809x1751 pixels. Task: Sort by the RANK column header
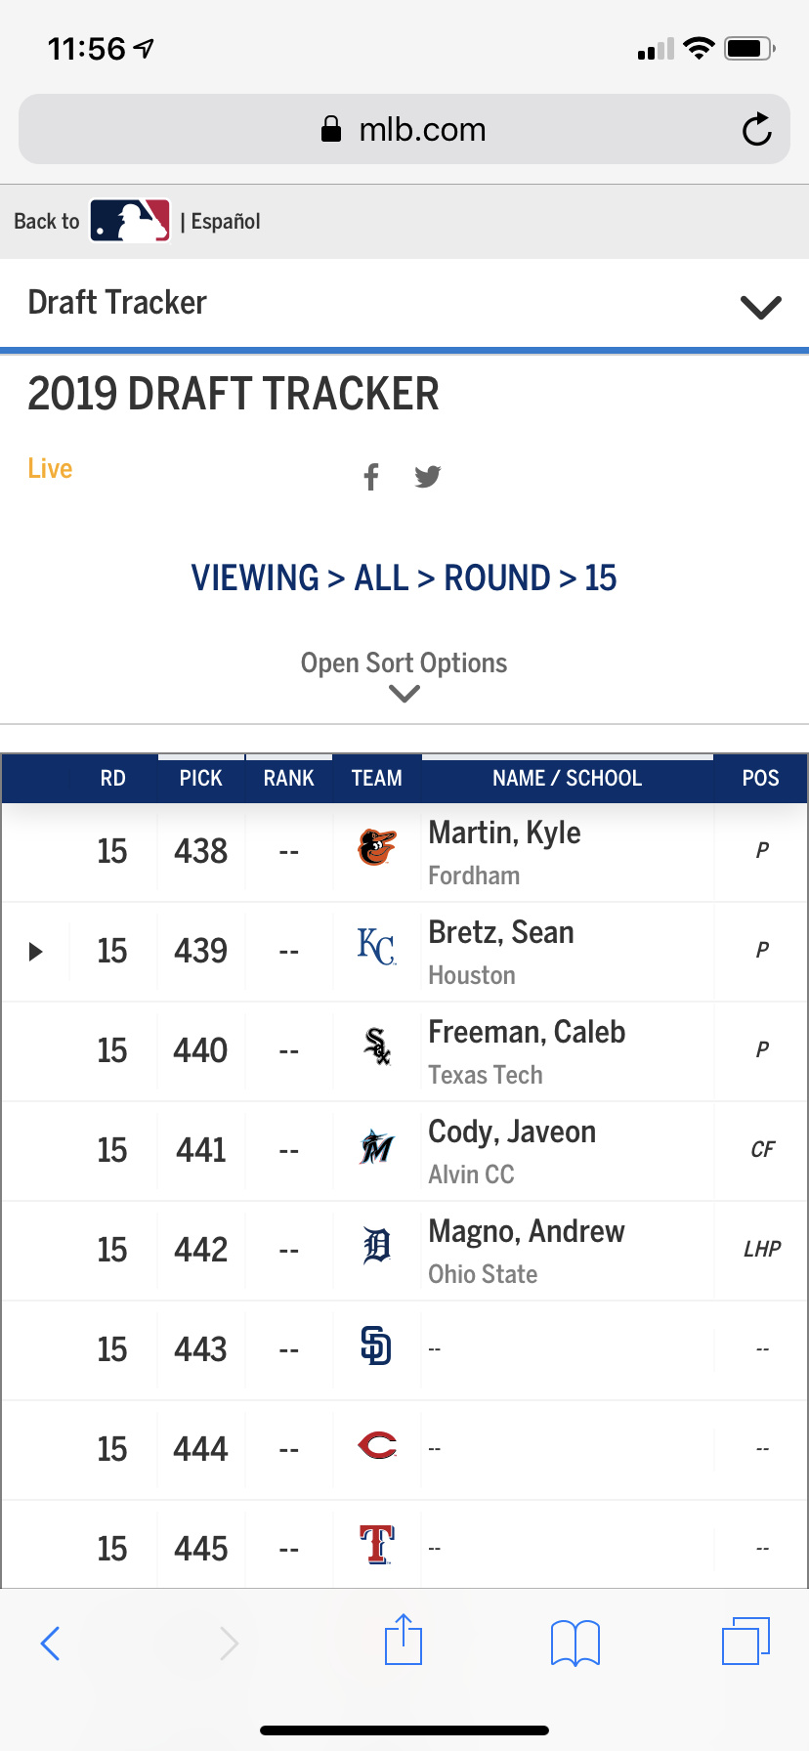click(x=288, y=778)
